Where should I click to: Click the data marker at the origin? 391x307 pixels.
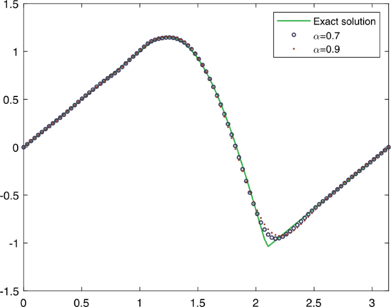24,147
